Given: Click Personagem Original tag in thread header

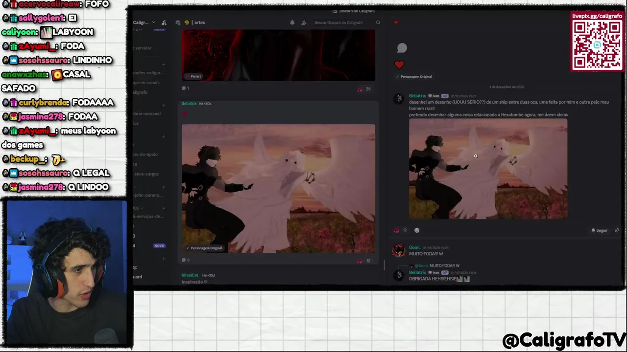Looking at the screenshot, I should [414, 77].
